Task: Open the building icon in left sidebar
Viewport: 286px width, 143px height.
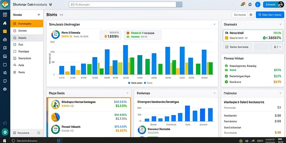Action: [x=5, y=40]
